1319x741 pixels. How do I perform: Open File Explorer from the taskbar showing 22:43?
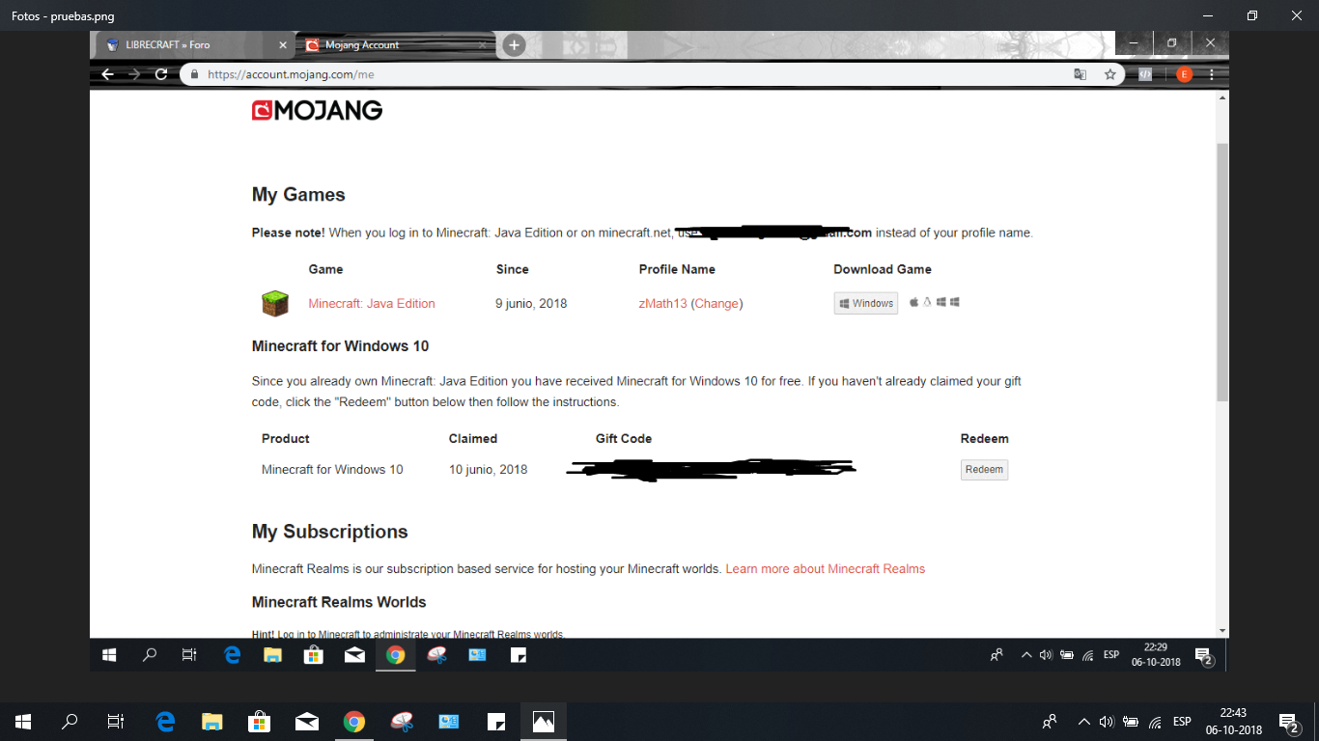click(x=212, y=722)
